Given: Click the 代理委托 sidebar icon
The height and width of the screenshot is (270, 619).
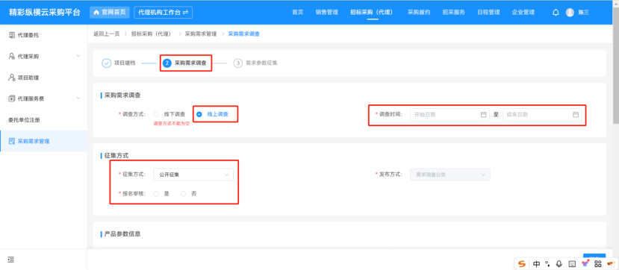Looking at the screenshot, I should point(12,36).
